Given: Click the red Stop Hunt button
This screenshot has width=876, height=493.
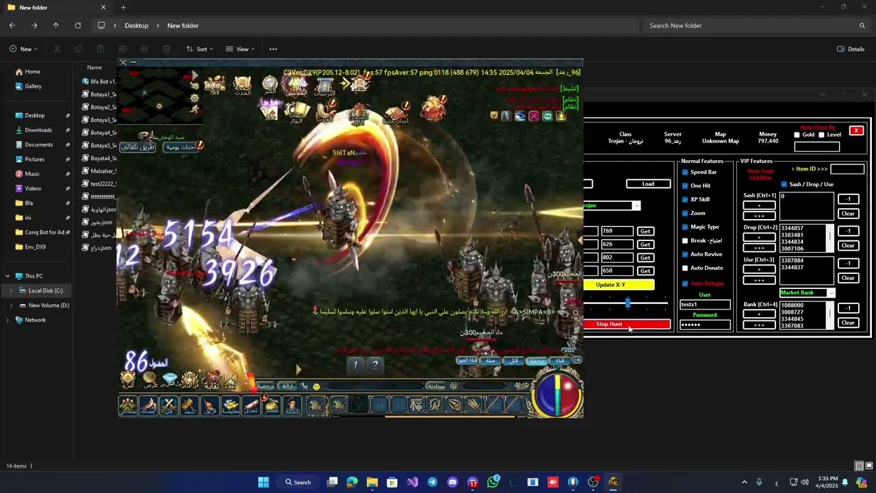Looking at the screenshot, I should point(626,324).
